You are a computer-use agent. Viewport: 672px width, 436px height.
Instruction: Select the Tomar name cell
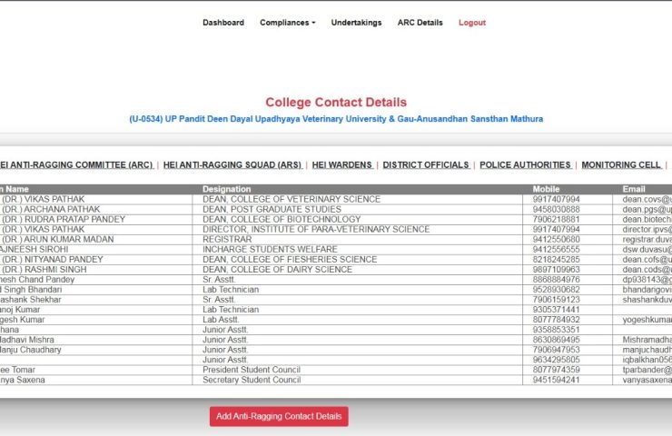[96, 370]
